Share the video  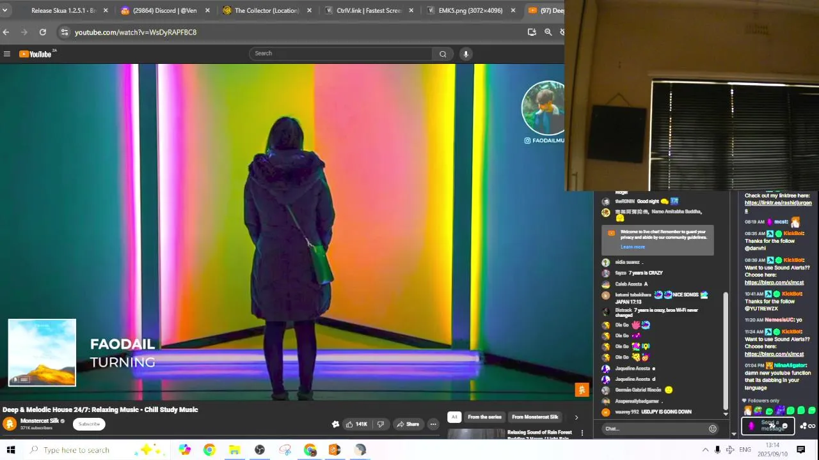click(408, 424)
